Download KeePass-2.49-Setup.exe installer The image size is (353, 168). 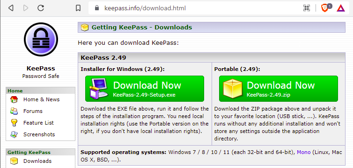145,89
